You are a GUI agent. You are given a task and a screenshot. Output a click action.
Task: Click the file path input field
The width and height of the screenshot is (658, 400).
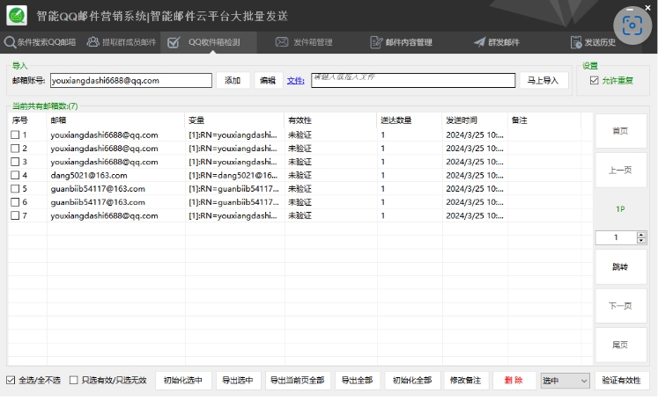tap(413, 80)
